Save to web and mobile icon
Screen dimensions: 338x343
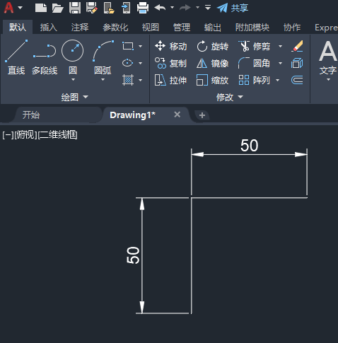[x=126, y=8]
